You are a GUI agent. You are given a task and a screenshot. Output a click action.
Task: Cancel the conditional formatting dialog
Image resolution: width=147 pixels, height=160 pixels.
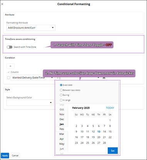[15, 155]
